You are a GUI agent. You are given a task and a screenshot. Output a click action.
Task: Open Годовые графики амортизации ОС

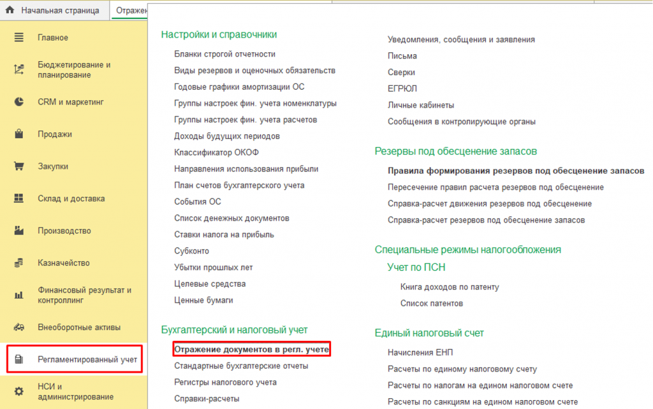(x=239, y=87)
